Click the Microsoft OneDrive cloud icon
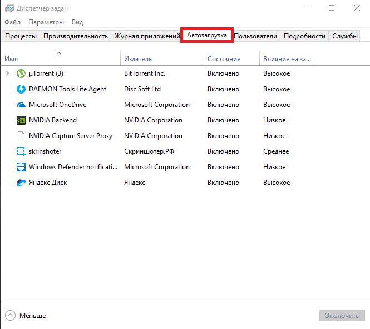The height and width of the screenshot is (329, 370). 21,105
